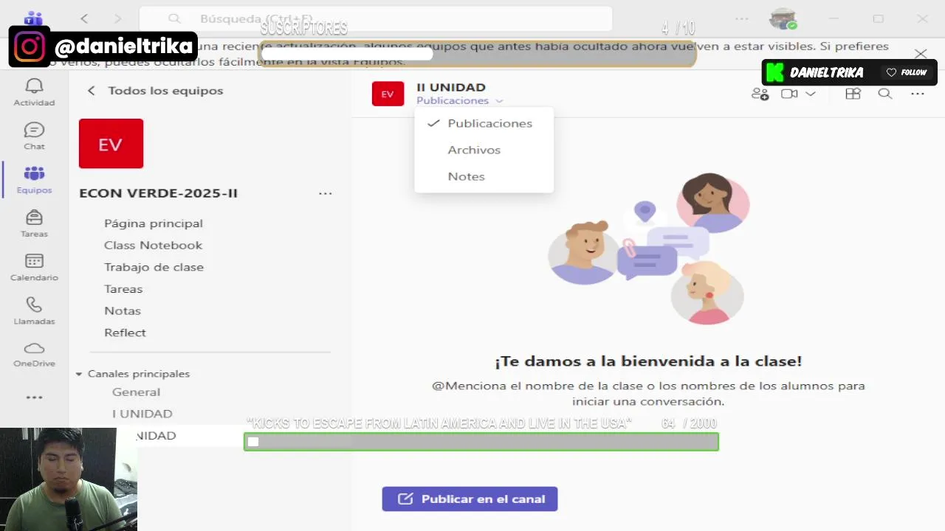Open the team's Tareas page
Viewport: 945px width, 531px height.
point(123,289)
